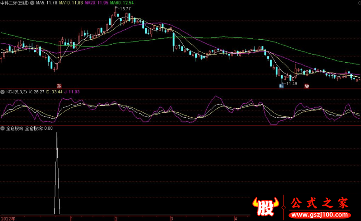Click the 全仓梭哈 signal spike peak
The image size is (361, 221).
[57, 134]
